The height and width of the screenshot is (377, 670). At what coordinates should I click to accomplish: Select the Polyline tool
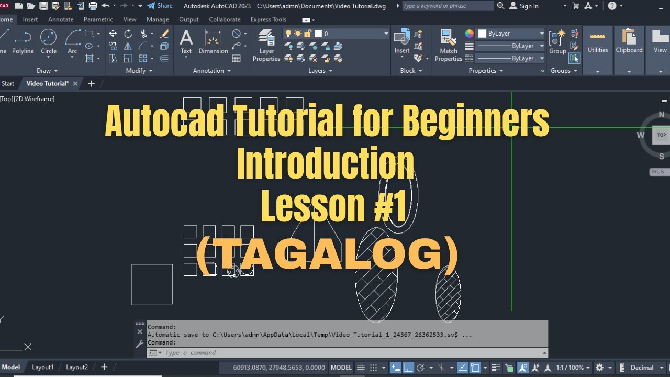click(23, 42)
